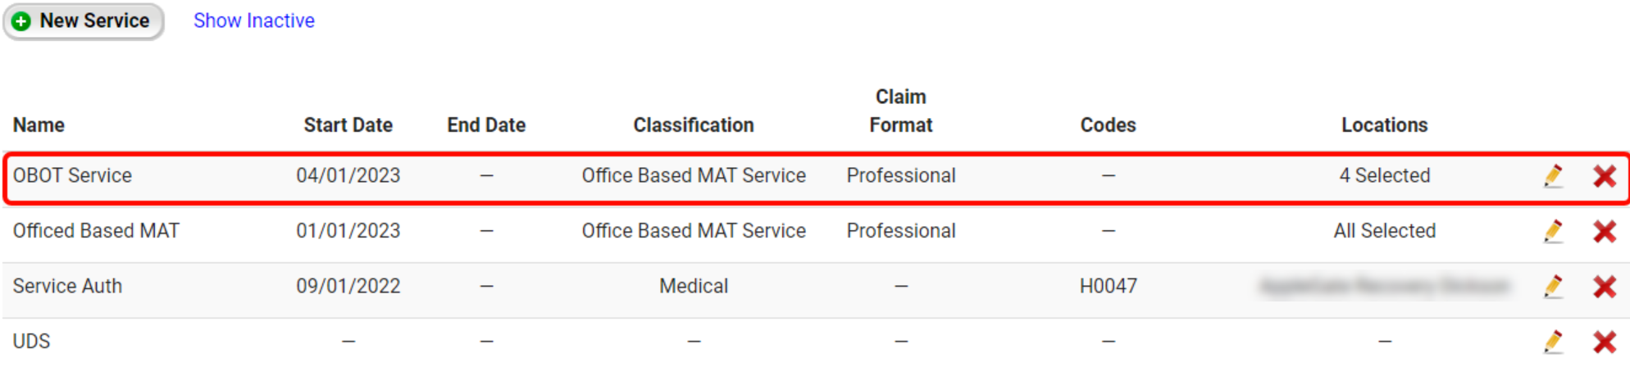1630x367 pixels.
Task: Click the Classification column header
Action: coord(694,125)
